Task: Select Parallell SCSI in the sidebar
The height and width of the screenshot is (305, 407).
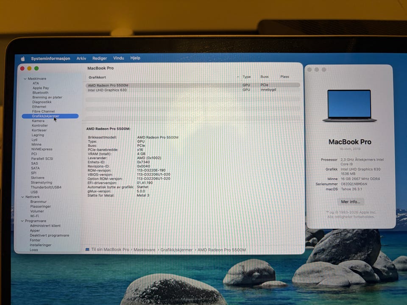Action: tap(42, 159)
